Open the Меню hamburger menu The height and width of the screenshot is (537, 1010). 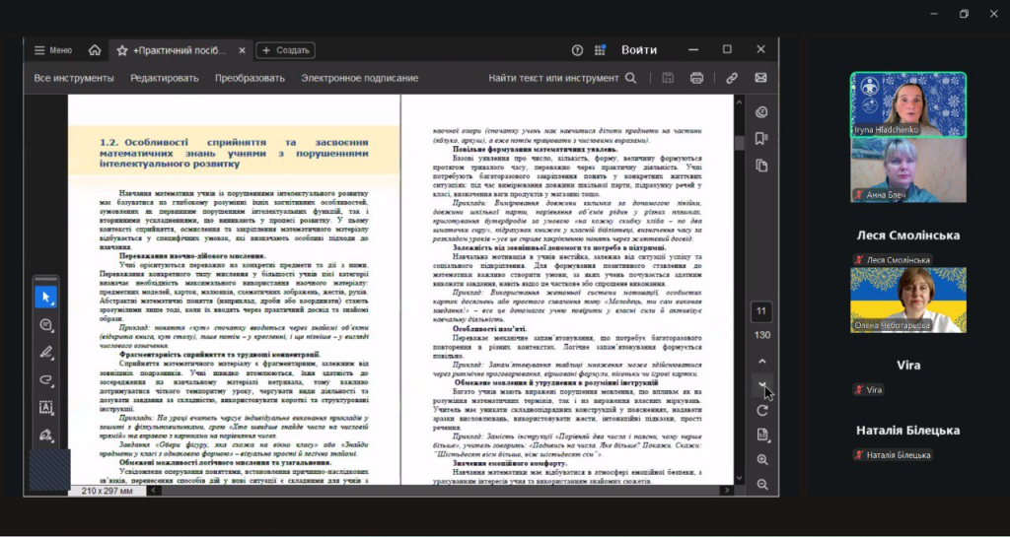pyautogui.click(x=52, y=50)
